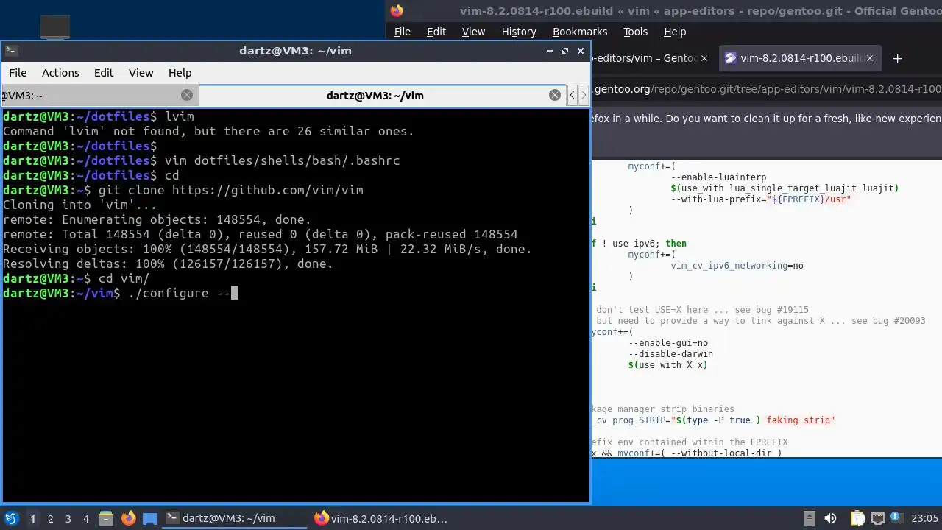942x530 pixels.
Task: Switch to virtual desktop 1
Action: [32, 519]
